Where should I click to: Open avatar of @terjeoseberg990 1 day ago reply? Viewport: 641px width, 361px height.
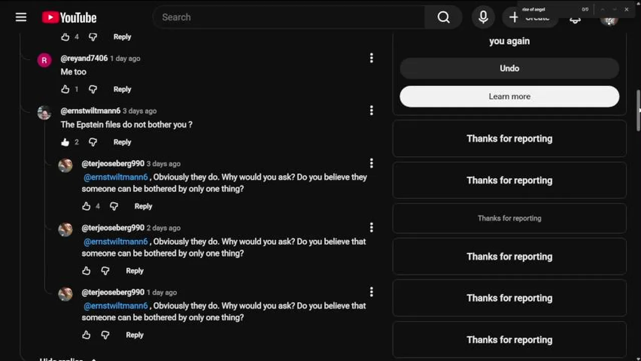pyautogui.click(x=65, y=294)
